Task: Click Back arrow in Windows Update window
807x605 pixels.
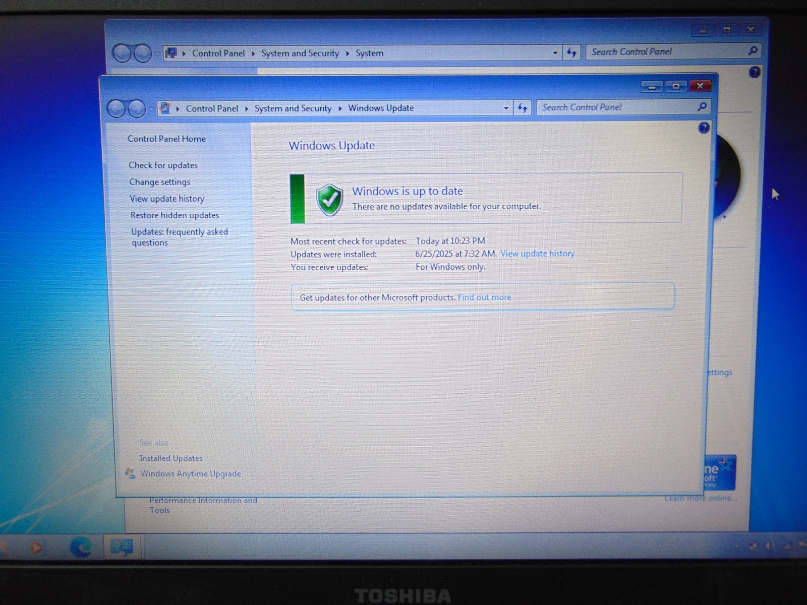Action: coord(117,108)
